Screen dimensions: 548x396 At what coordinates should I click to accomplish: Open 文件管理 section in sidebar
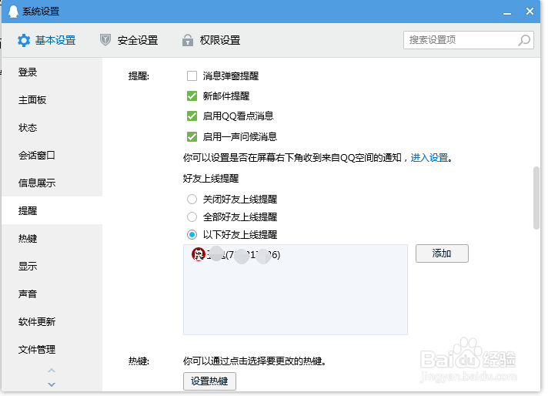[x=52, y=349]
